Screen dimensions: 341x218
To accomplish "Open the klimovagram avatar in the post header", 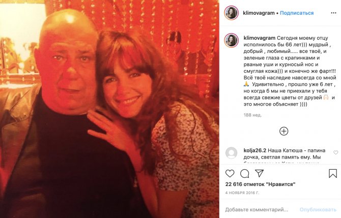I will click(232, 13).
